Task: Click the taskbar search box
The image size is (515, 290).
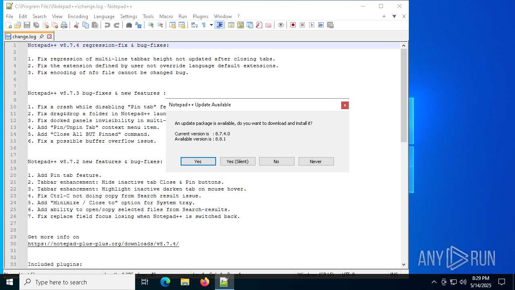Action: tap(77, 282)
